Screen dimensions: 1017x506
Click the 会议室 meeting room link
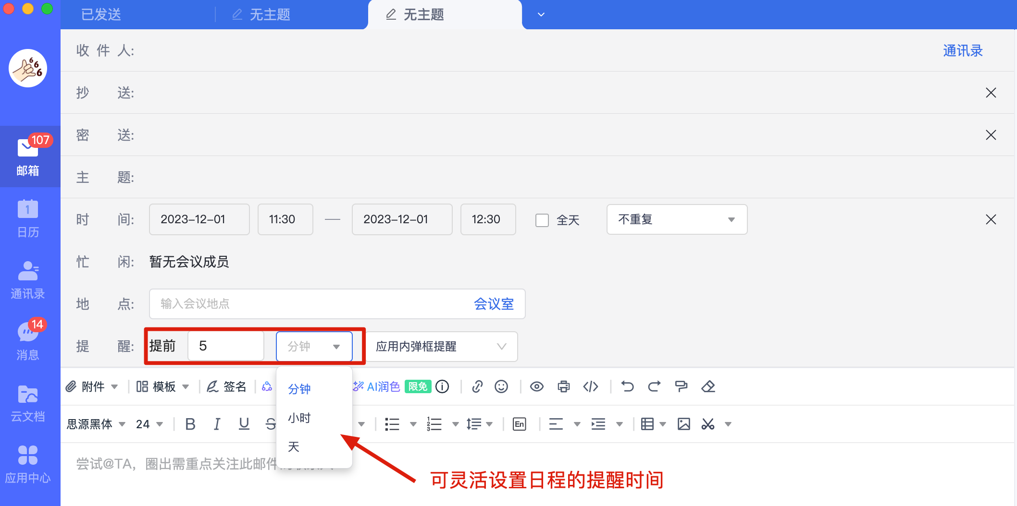[x=494, y=304]
